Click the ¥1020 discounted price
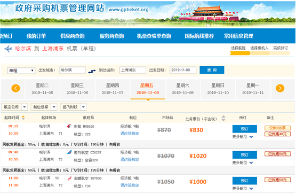Screen dimensions: 296x194 tap(198, 156)
